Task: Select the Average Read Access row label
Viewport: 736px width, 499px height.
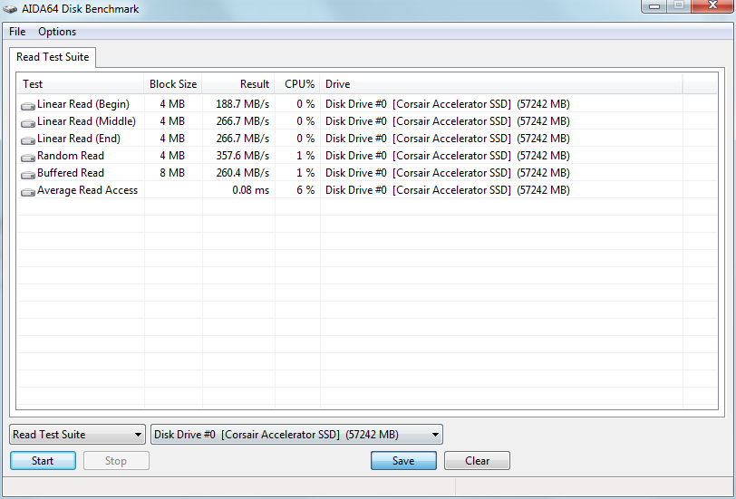Action: pyautogui.click(x=87, y=190)
